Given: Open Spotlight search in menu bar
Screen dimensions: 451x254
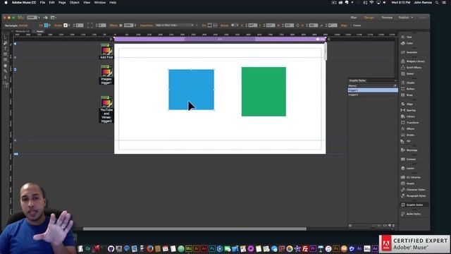Looking at the screenshot, I should (437, 2).
